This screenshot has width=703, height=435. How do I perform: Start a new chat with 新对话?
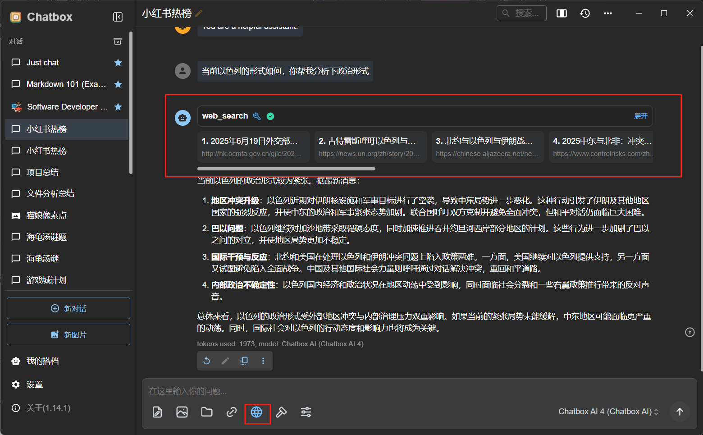click(68, 308)
